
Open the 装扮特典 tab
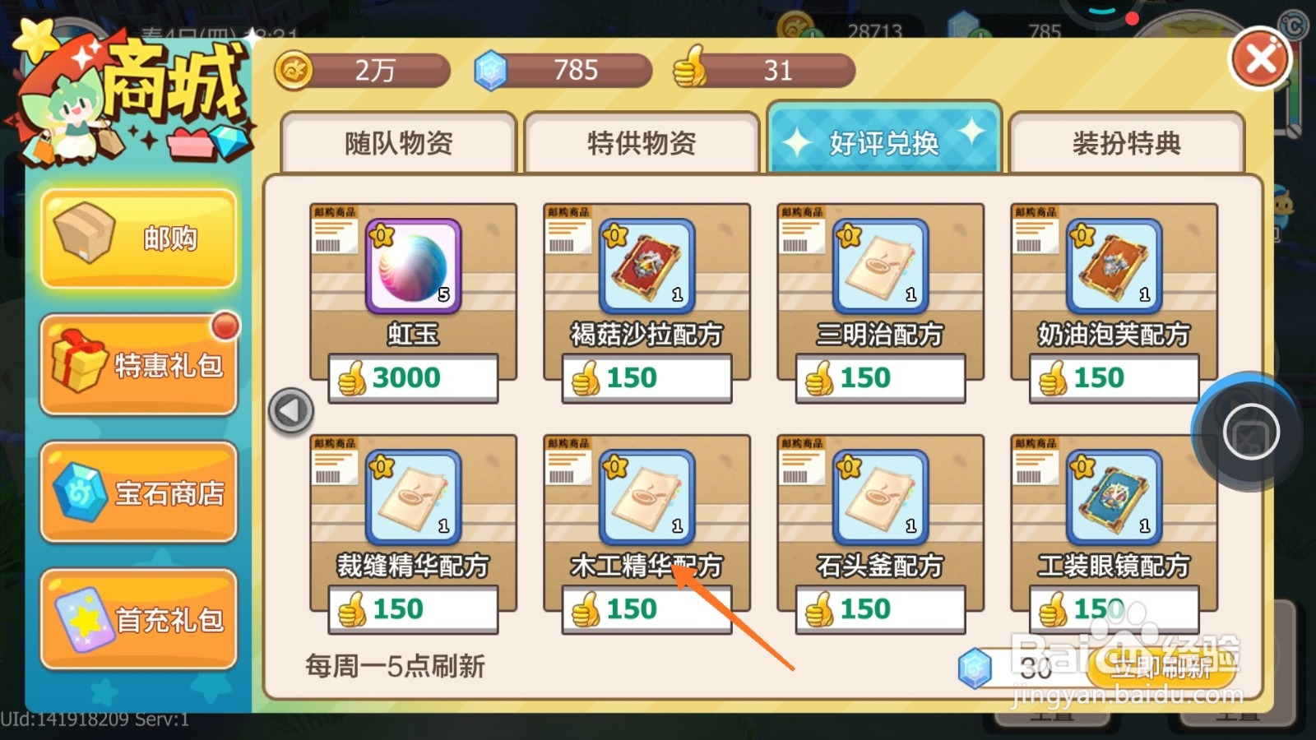pyautogui.click(x=1126, y=143)
